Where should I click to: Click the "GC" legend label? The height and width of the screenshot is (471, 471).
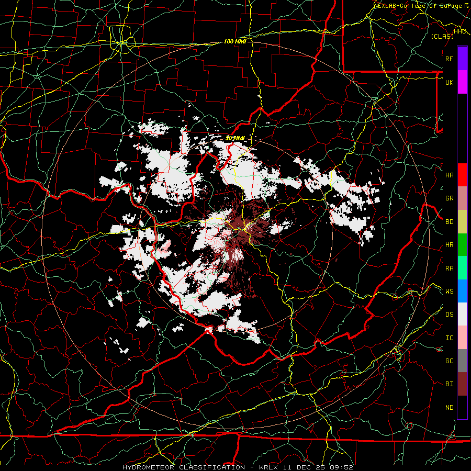pyautogui.click(x=450, y=361)
